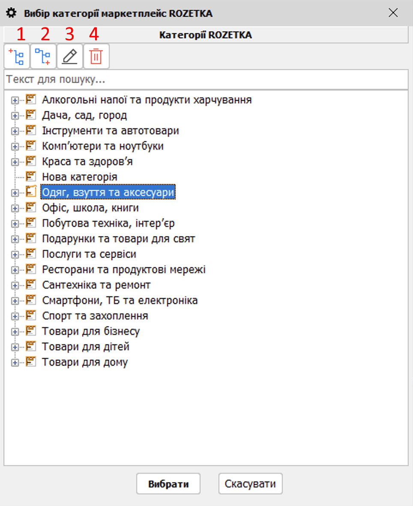Click folder icon next to Подарунки та товари для свят
413x506 pixels.
[x=31, y=238]
